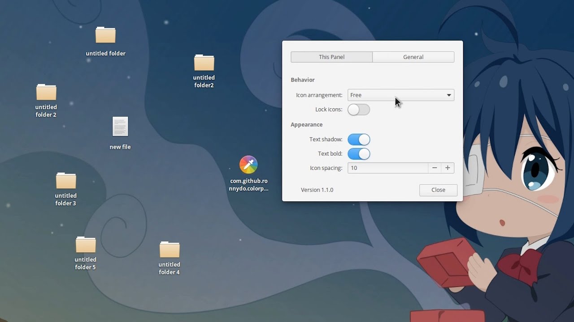Viewport: 574px width, 322px height.
Task: Select the 'untitled folder 3' desktop icon
Action: (66, 181)
